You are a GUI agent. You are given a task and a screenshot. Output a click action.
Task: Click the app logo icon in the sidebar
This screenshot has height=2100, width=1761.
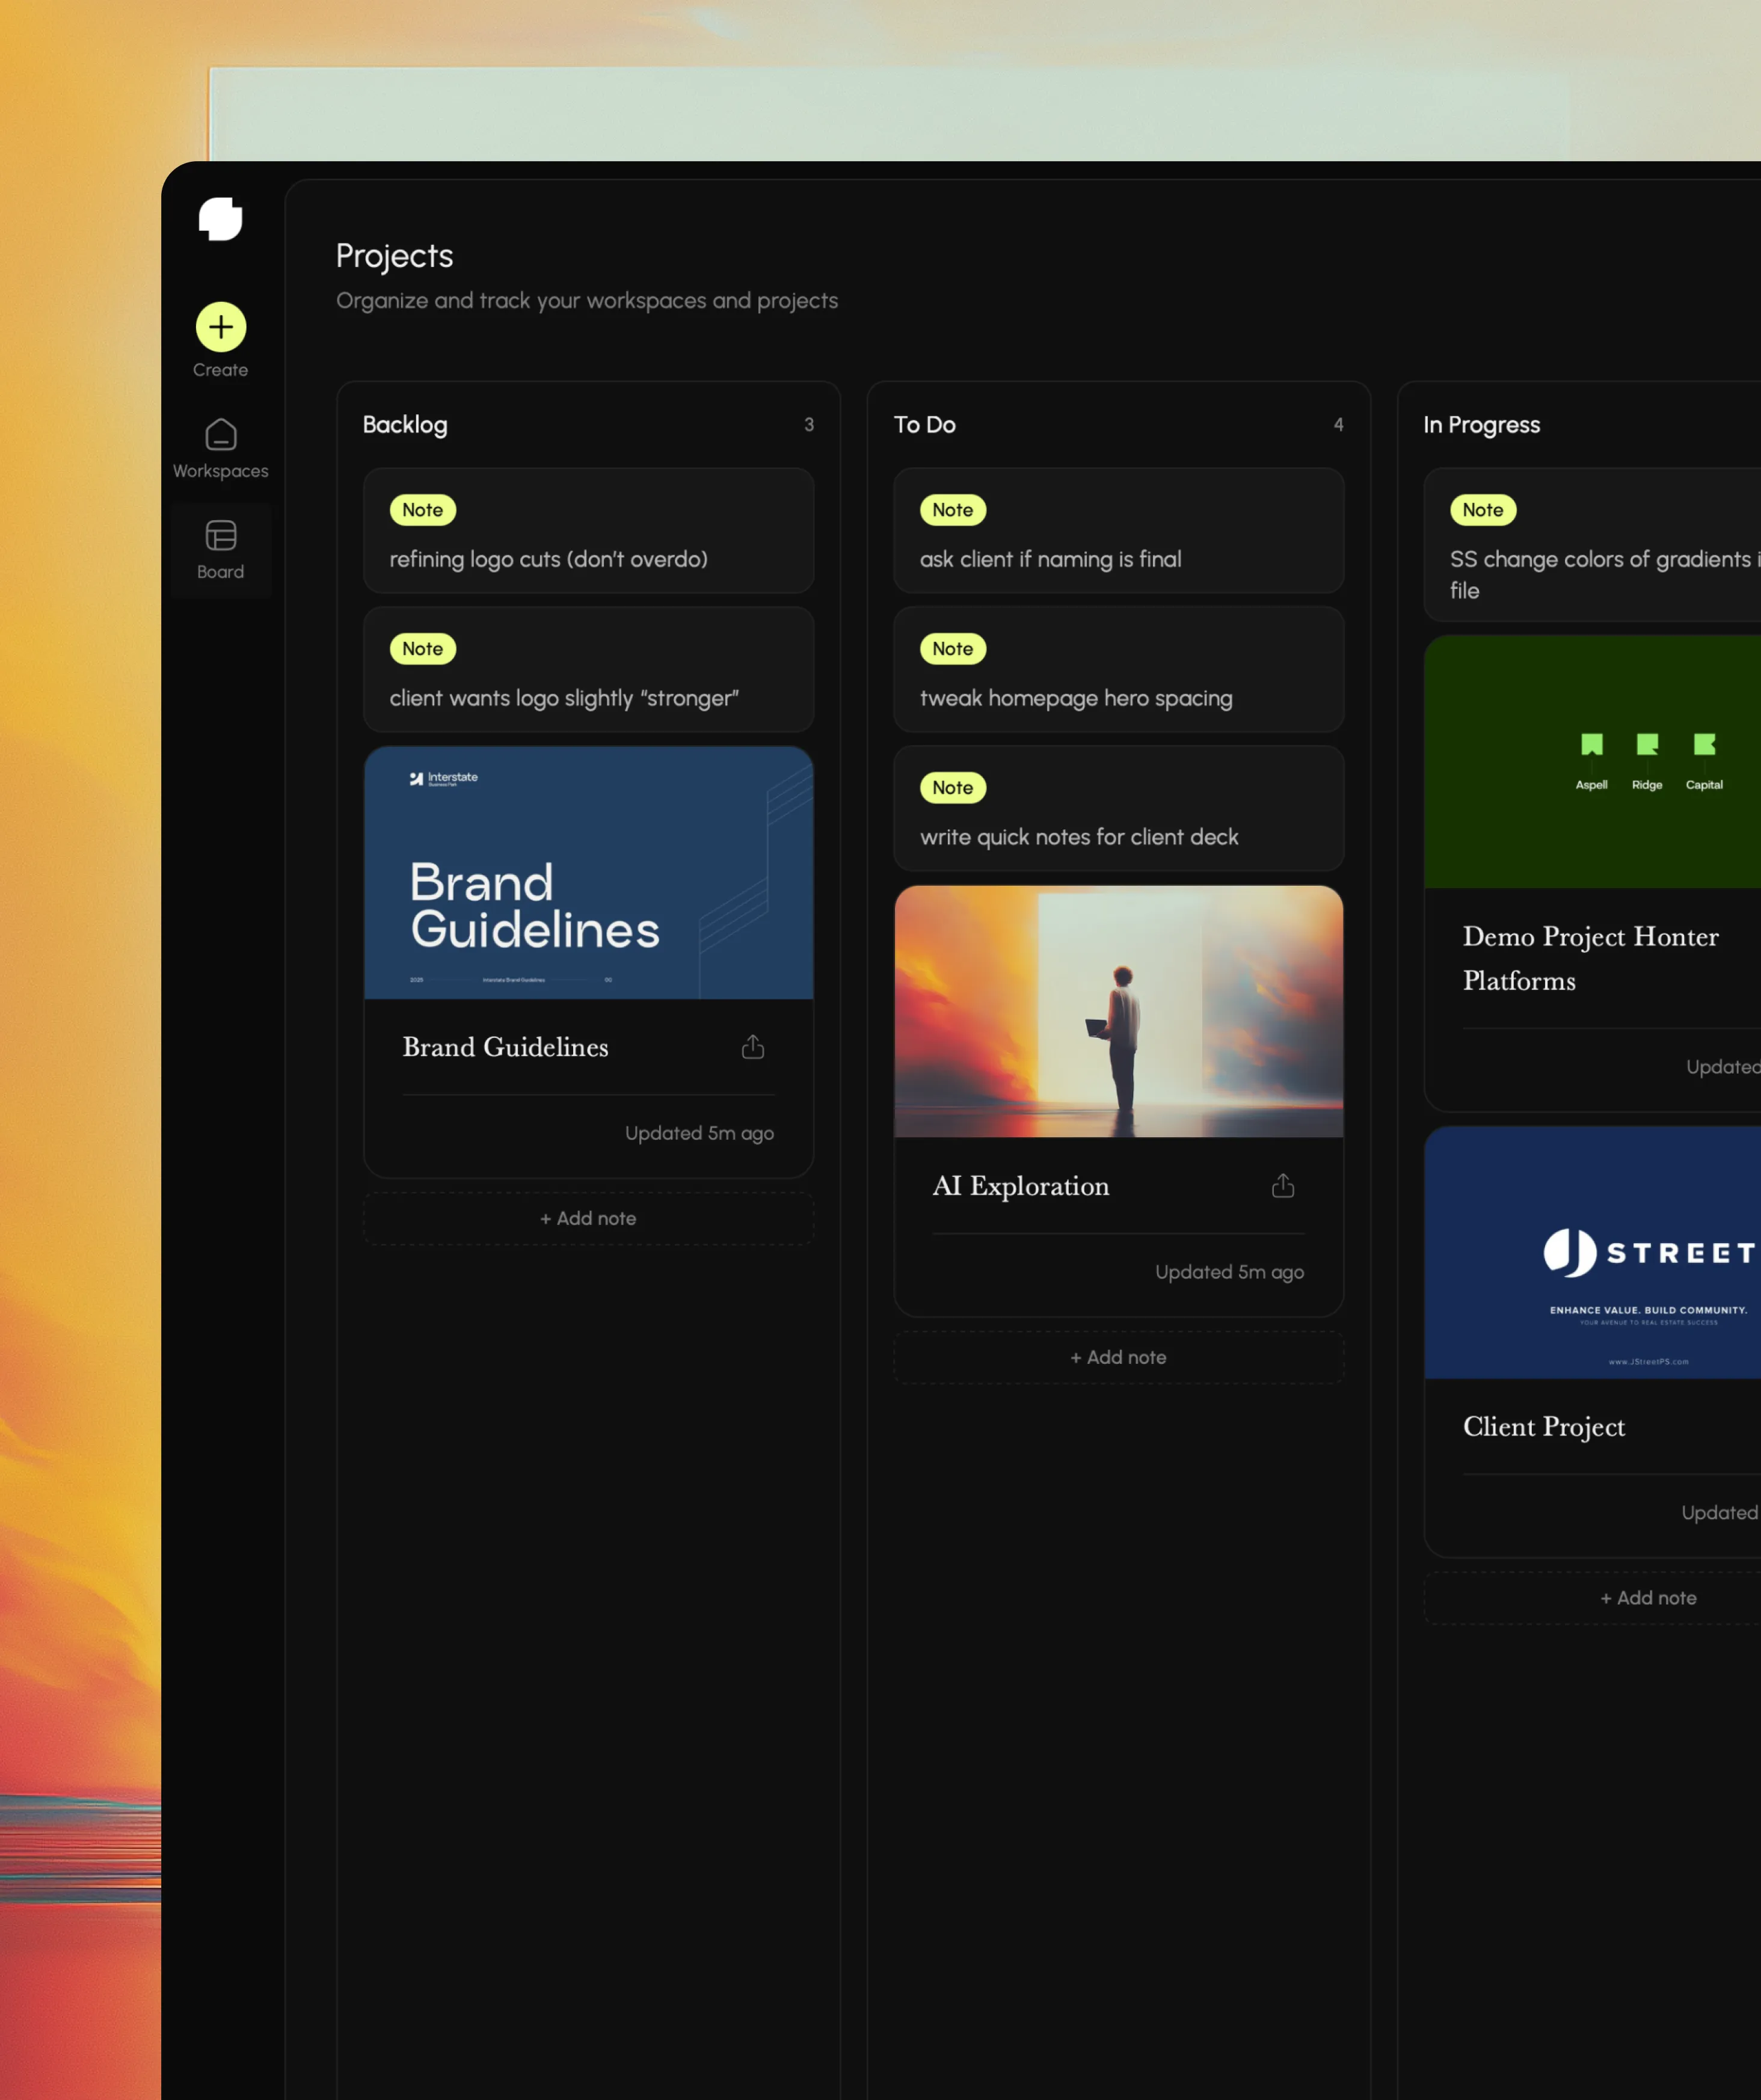(x=220, y=218)
